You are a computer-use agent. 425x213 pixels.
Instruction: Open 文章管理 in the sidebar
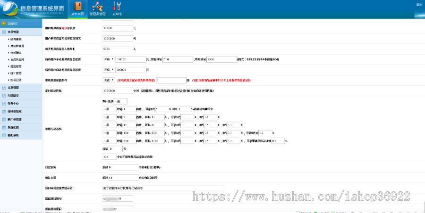[x=21, y=88]
